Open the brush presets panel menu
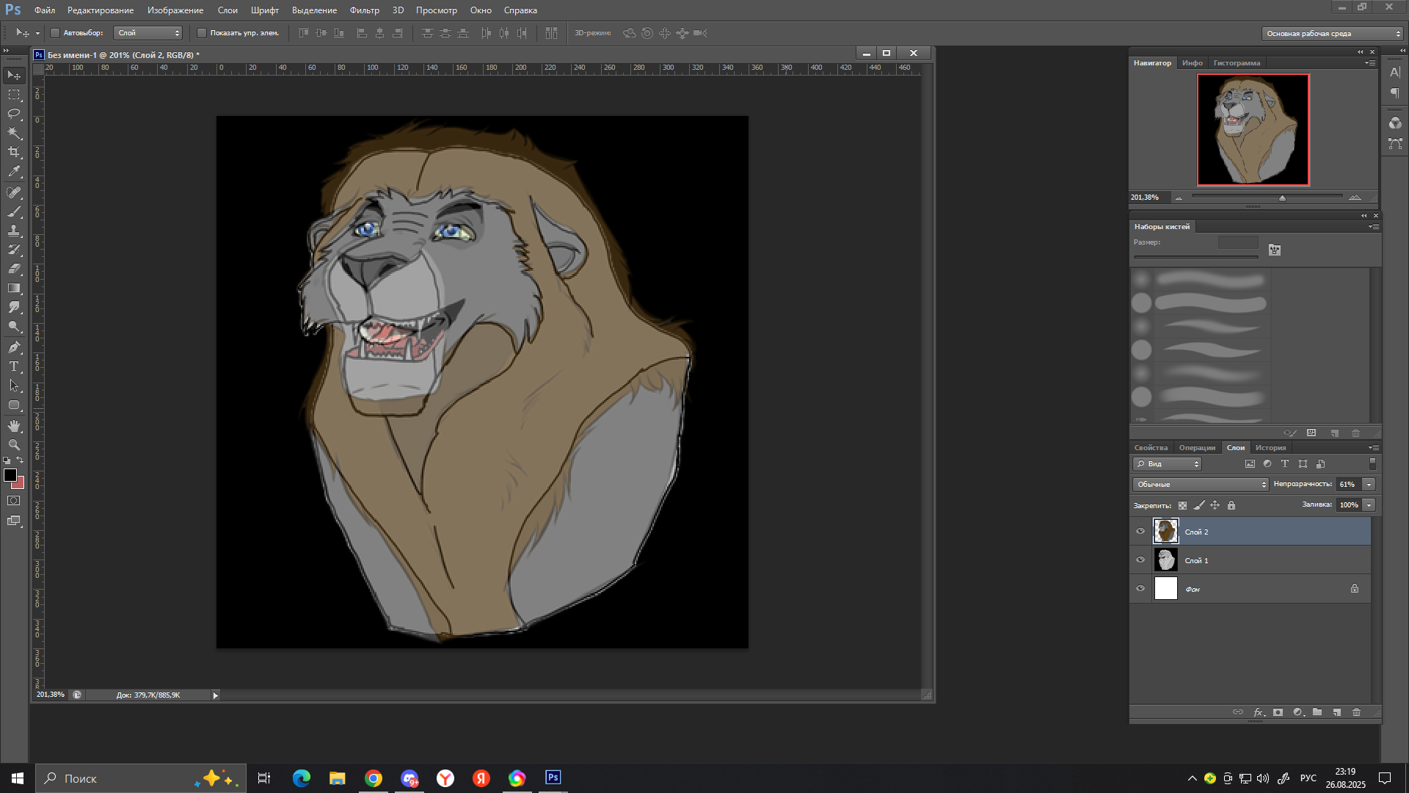The image size is (1409, 793). click(x=1373, y=227)
